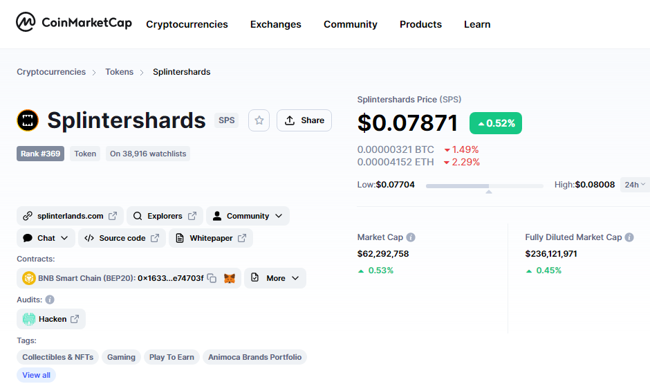
Task: Click the More contracts document icon
Action: 255,277
